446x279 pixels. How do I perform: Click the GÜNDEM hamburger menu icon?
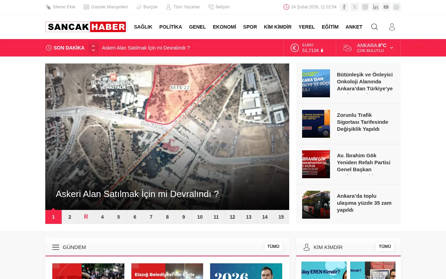[x=56, y=247]
